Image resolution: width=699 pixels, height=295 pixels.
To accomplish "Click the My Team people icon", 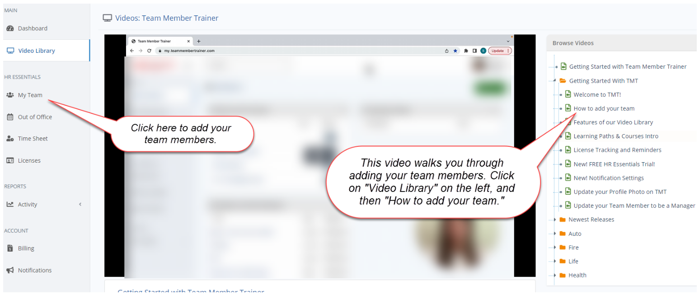I will pos(10,95).
